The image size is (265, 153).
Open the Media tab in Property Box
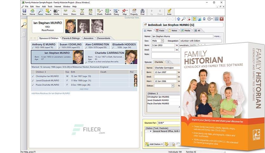point(186,30)
